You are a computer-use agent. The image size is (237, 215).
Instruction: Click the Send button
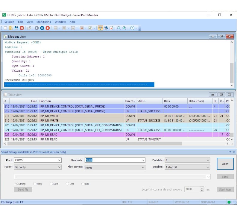pos(225,176)
